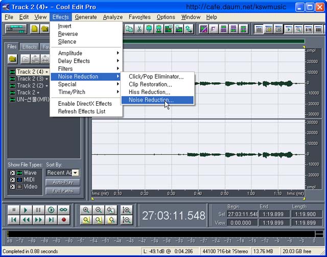Switch to multitrack view toggle button
This screenshot has height=257, width=327.
(x=16, y=29)
